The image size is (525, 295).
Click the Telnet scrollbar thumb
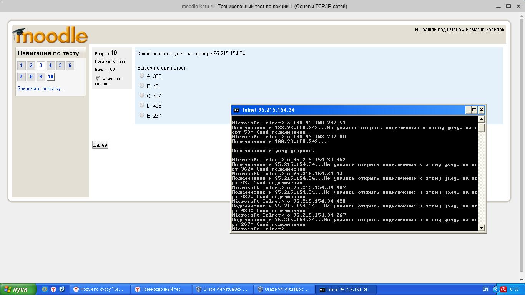point(481,127)
